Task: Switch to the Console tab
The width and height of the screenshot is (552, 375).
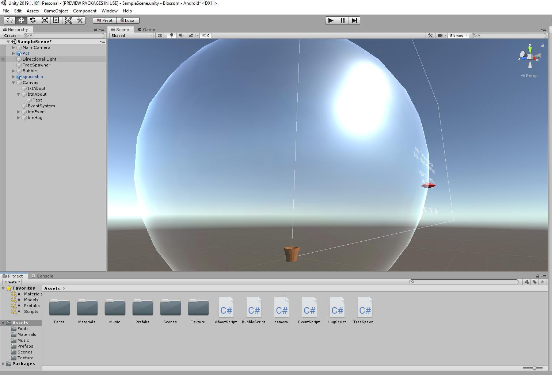Action: click(42, 276)
